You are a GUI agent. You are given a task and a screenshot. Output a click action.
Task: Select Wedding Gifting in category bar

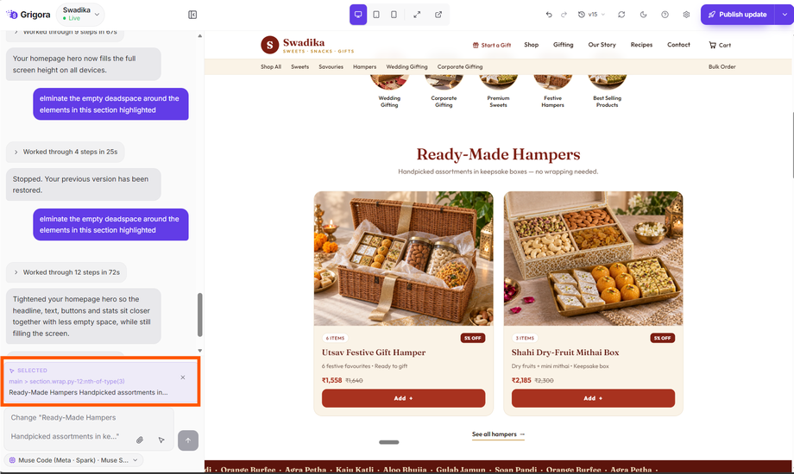[406, 66]
